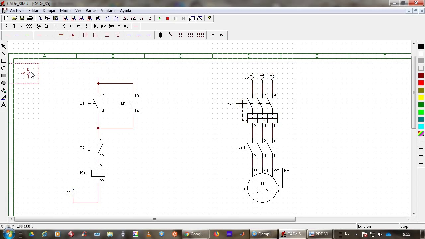
Task: Choose the filled ellipse tool
Action: tap(4, 83)
